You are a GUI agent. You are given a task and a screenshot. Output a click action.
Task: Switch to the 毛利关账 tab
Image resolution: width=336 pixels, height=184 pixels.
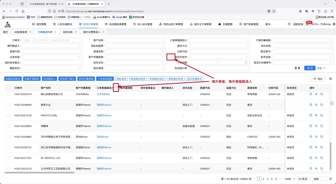pyautogui.click(x=67, y=32)
